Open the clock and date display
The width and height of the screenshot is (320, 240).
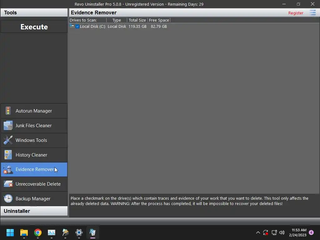click(x=298, y=232)
